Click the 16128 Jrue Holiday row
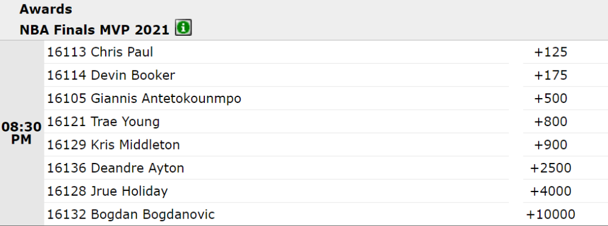 tap(277, 191)
